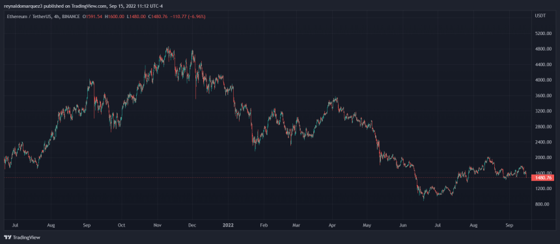The height and width of the screenshot is (244, 560).
Task: Click the Sep 2022 time axis label
Action: coord(510,225)
